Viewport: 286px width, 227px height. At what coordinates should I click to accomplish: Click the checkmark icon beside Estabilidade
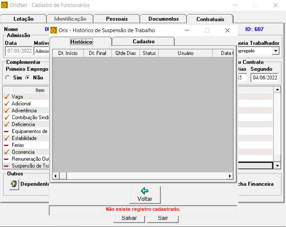[x=6, y=138]
